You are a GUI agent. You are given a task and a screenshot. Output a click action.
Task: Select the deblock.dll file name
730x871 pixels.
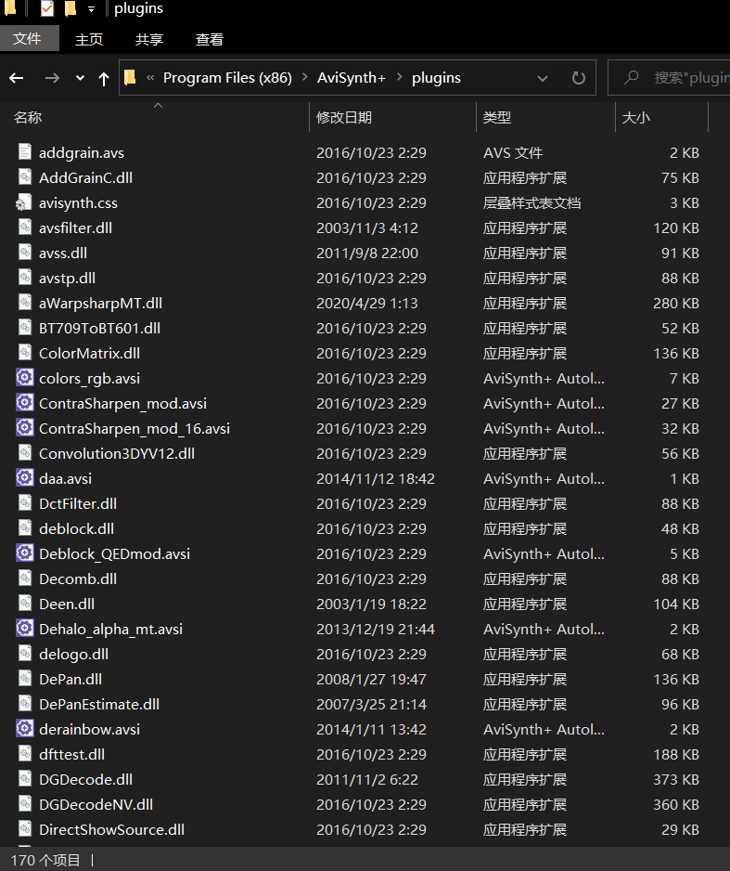tap(77, 529)
